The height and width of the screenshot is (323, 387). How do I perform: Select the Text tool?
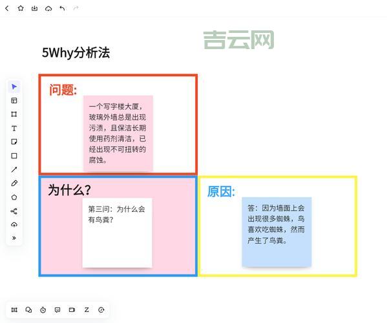click(14, 128)
